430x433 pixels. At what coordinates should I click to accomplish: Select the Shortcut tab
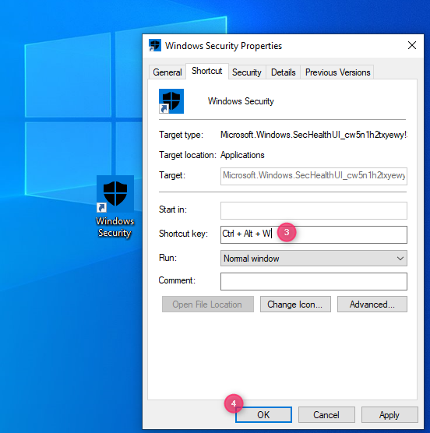click(x=207, y=71)
